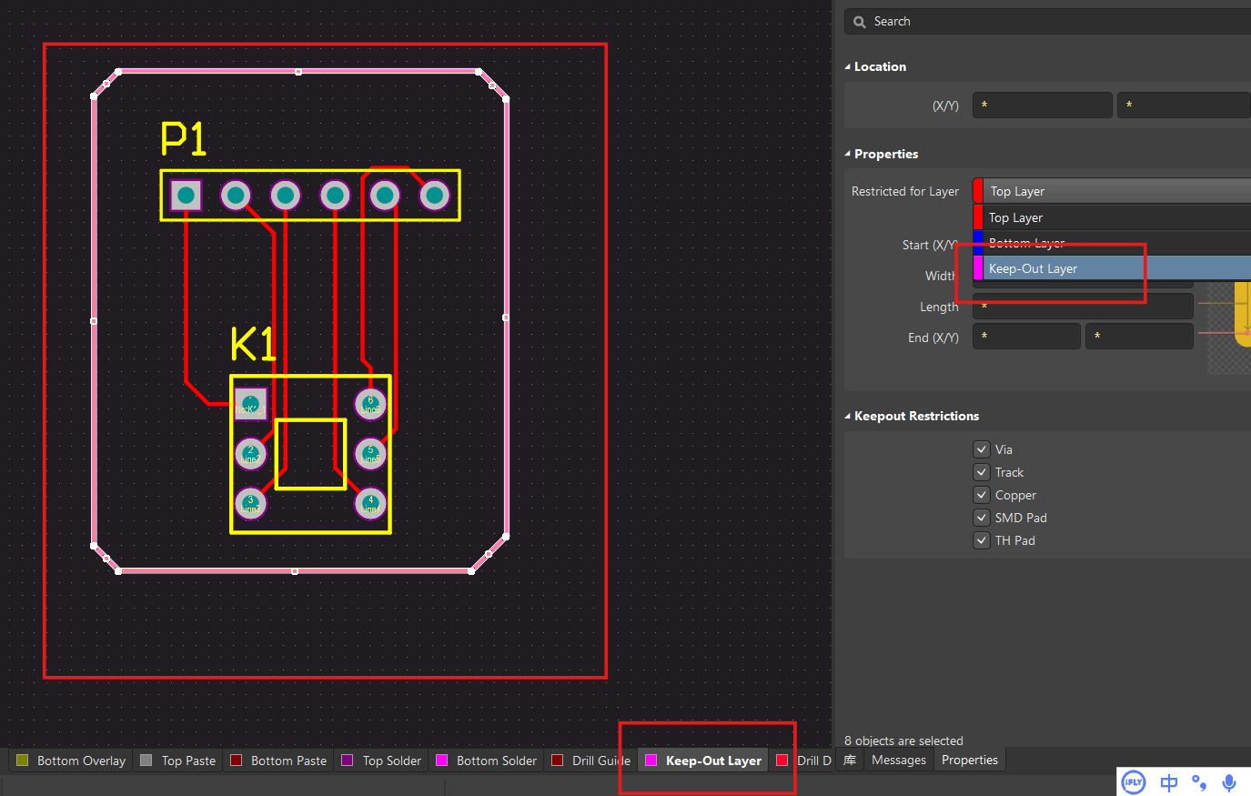
Task: Click the Keep-Out Layer magenta color swatch
Action: coord(977,267)
